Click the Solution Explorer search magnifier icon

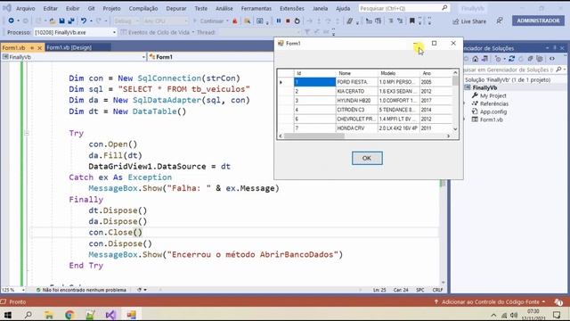pyautogui.click(x=558, y=70)
